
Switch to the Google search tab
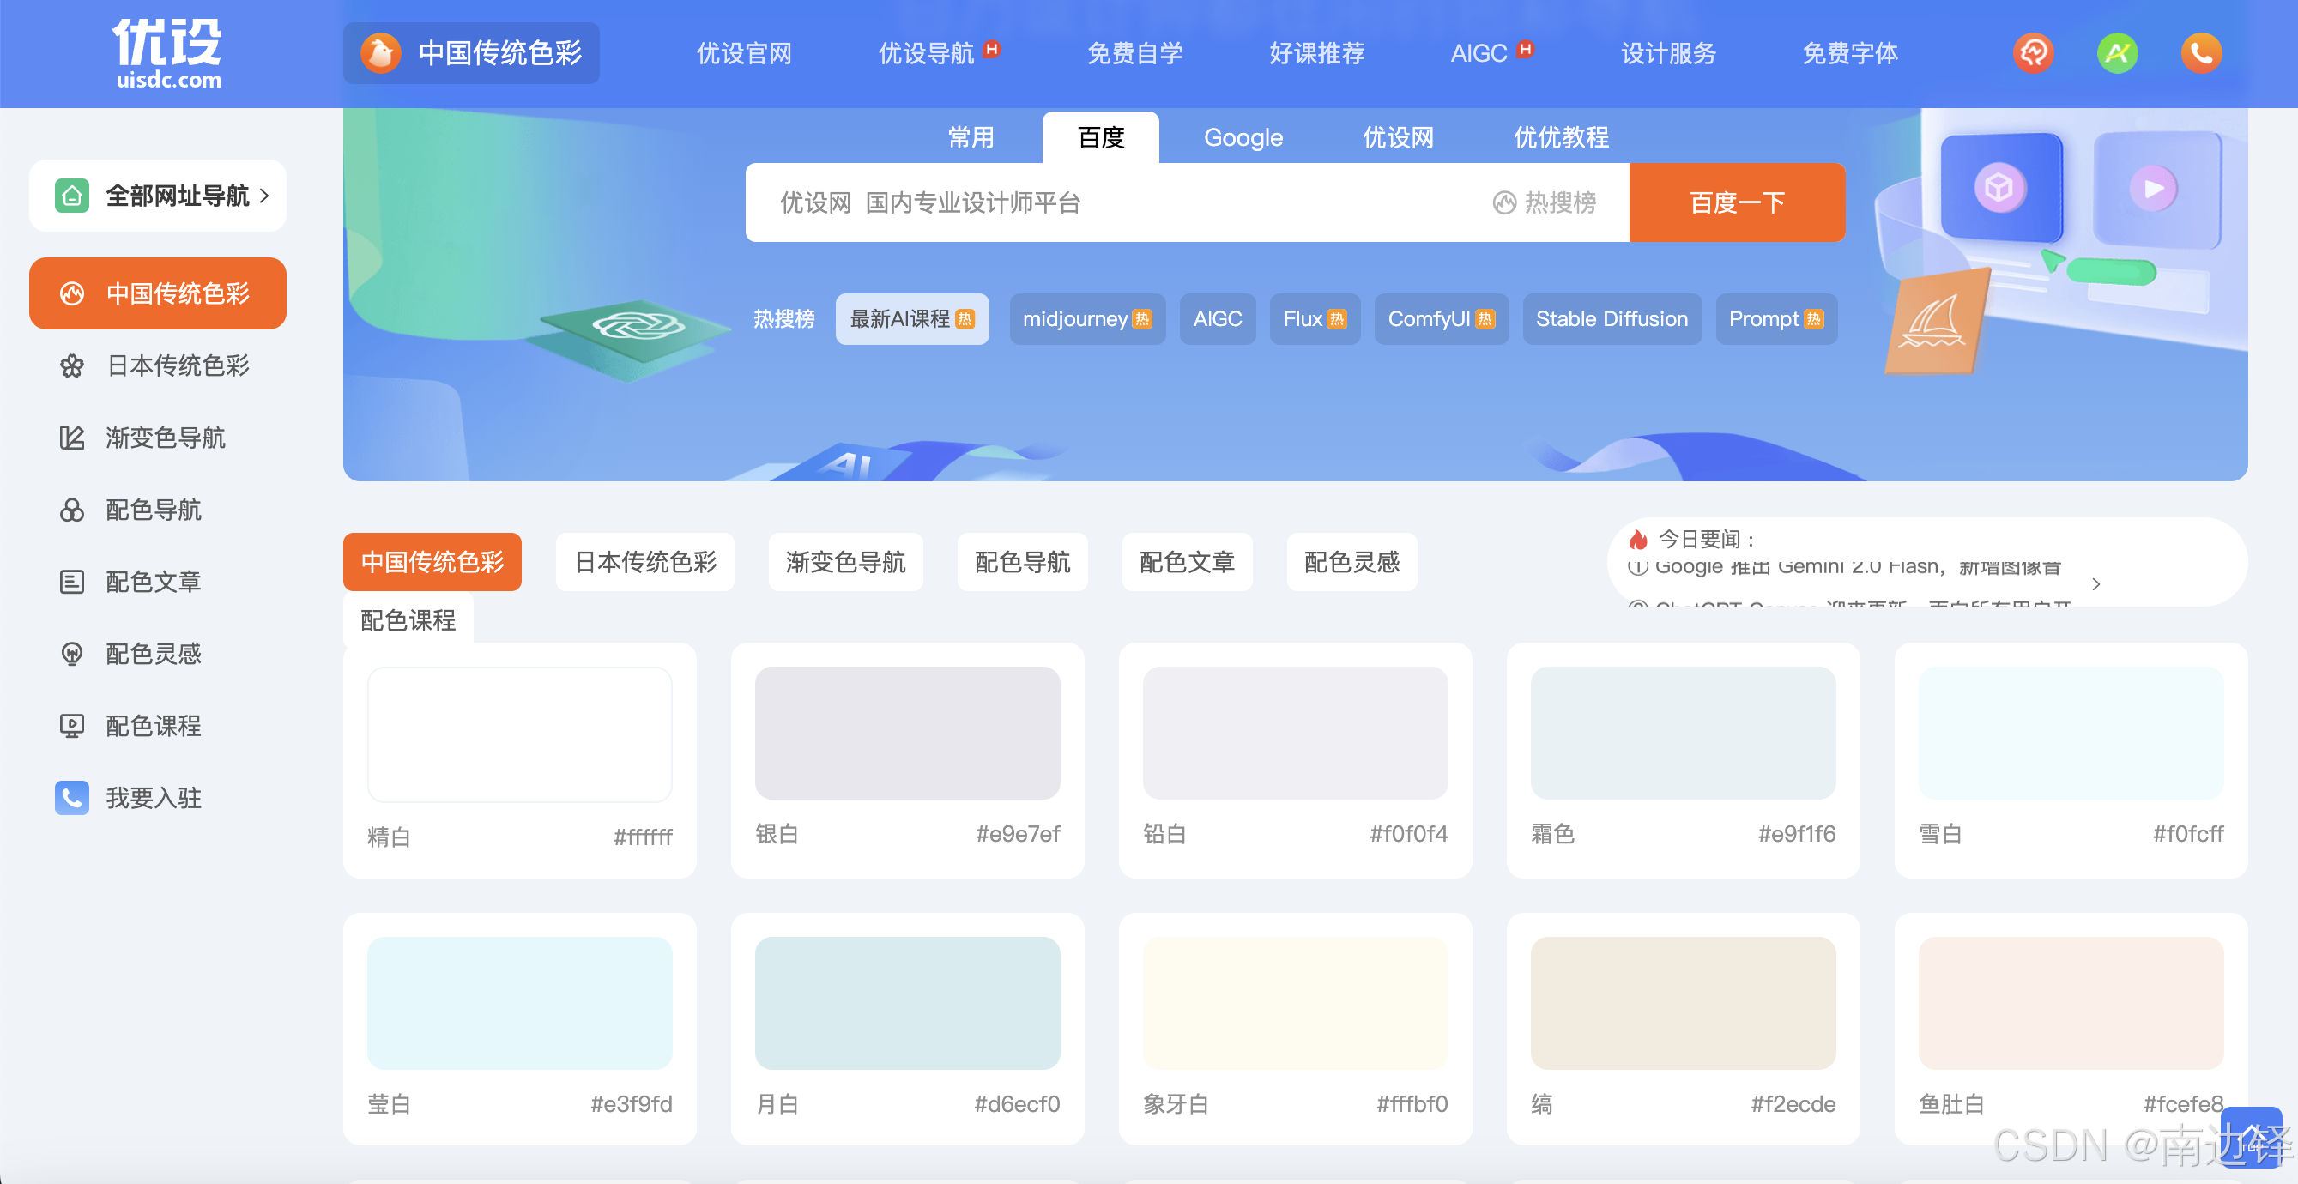(x=1243, y=137)
